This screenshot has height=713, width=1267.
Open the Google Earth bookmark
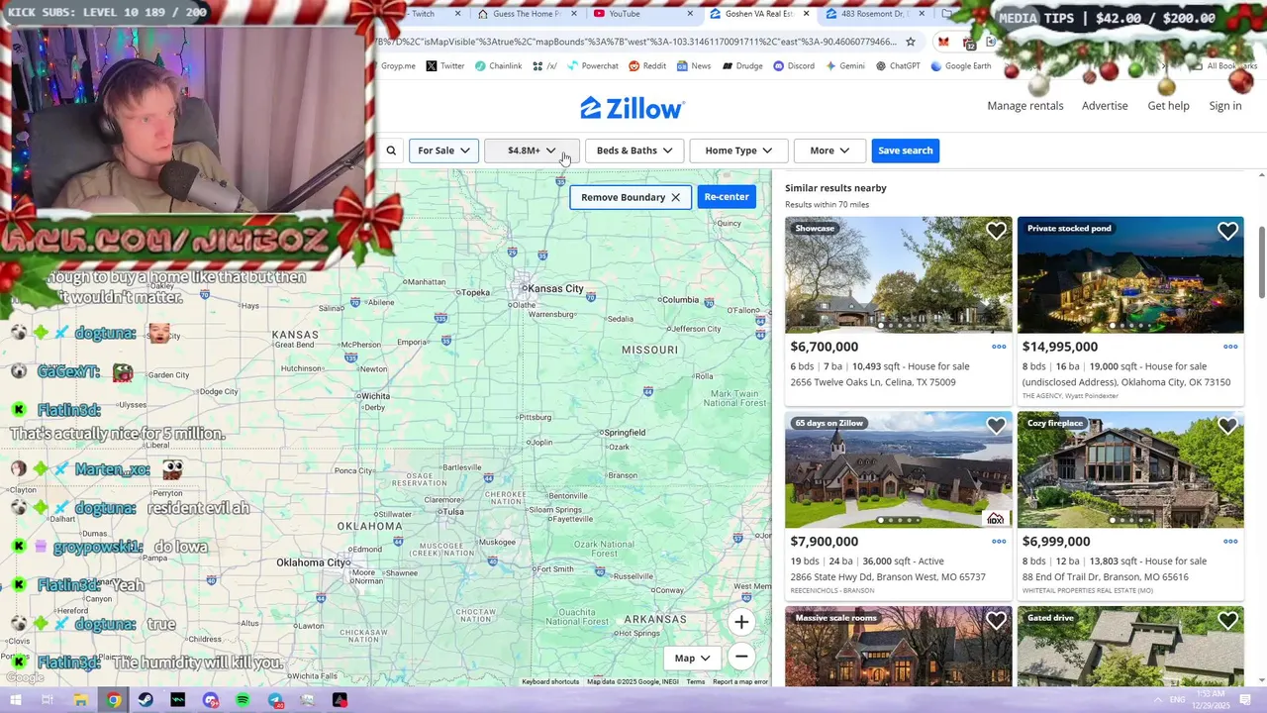click(960, 66)
